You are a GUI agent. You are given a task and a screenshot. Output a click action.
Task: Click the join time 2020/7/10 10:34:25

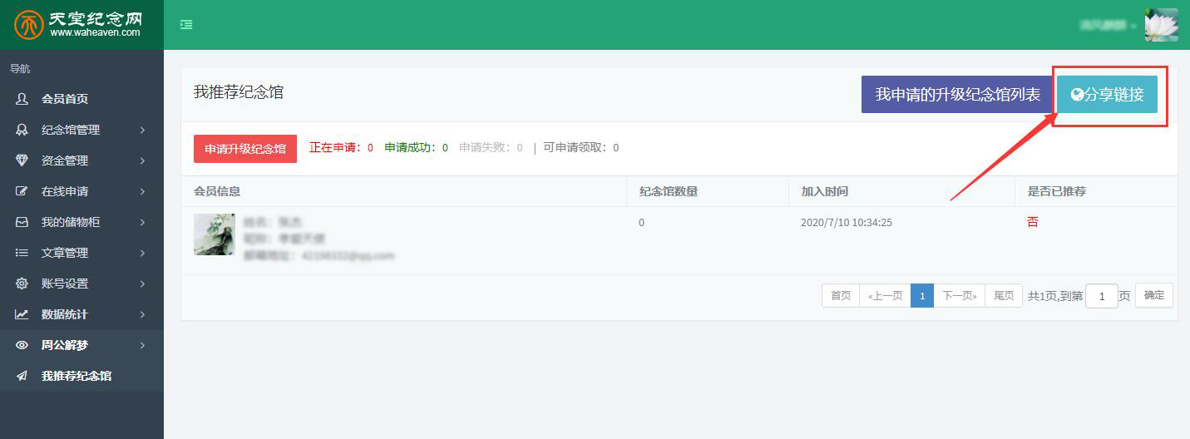[x=847, y=223]
